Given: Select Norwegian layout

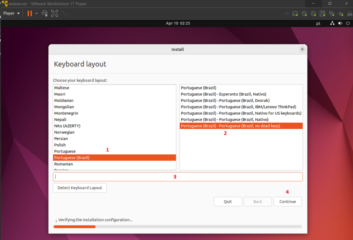Looking at the screenshot, I should pos(114,132).
